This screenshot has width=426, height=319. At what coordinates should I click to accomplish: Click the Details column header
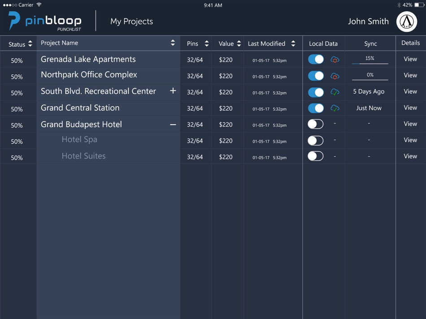coord(410,43)
